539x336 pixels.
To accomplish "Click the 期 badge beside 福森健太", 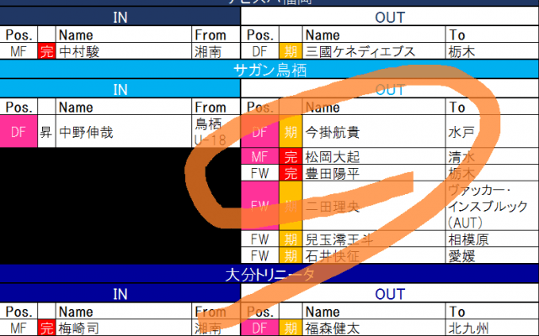I will 291,328.
